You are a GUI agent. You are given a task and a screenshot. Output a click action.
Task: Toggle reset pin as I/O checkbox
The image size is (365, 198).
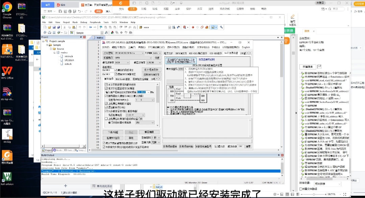click(x=106, y=107)
